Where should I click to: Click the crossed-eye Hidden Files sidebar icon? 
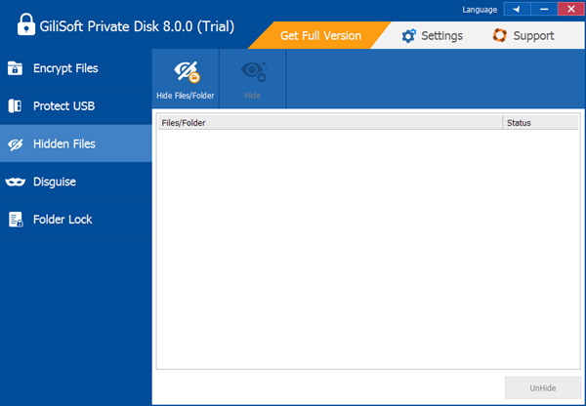pyautogui.click(x=16, y=144)
